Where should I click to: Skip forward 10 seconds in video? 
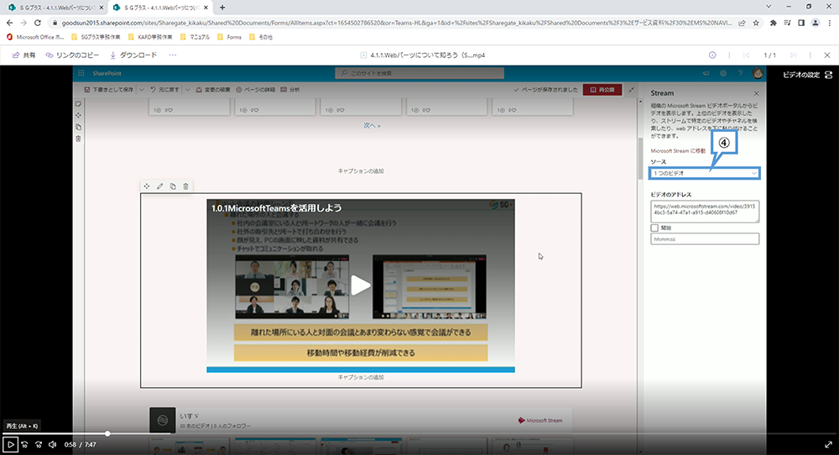point(39,444)
